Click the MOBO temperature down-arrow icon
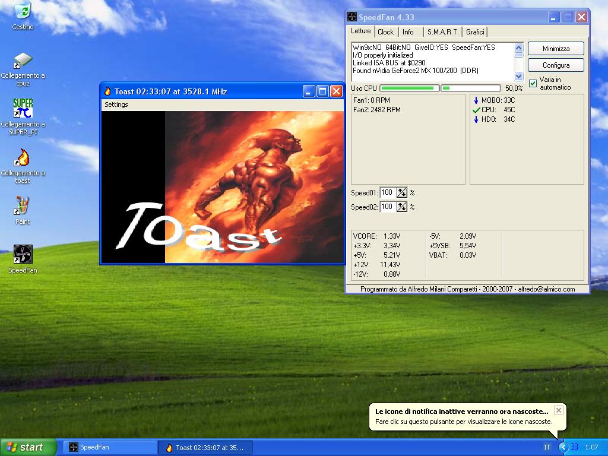The height and width of the screenshot is (456, 608). point(476,100)
